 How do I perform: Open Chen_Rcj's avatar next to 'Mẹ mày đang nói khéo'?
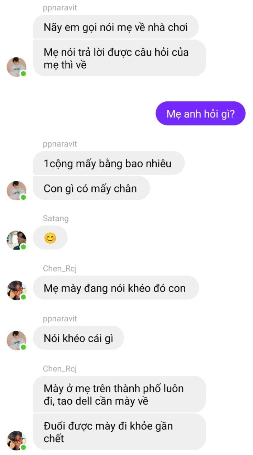coord(16,290)
